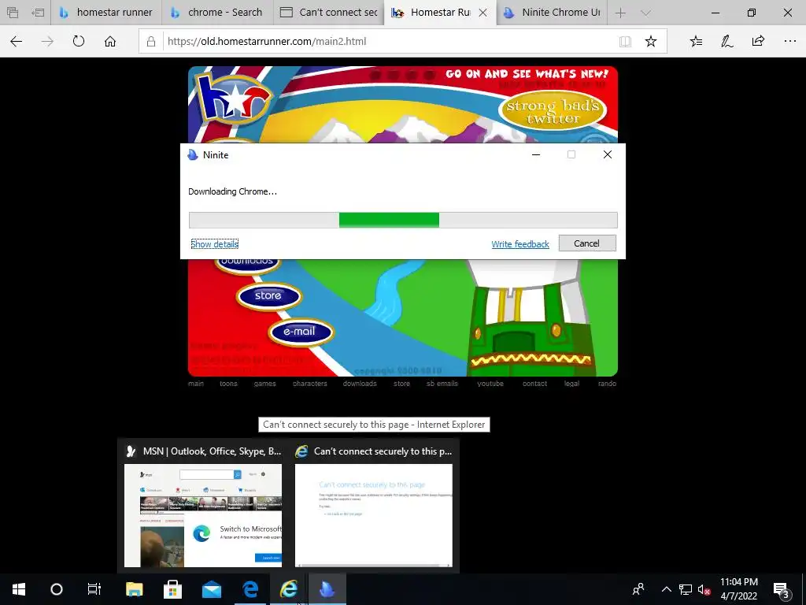This screenshot has height=605, width=806.
Task: Go back to the previous page in Edge
Action: click(16, 42)
